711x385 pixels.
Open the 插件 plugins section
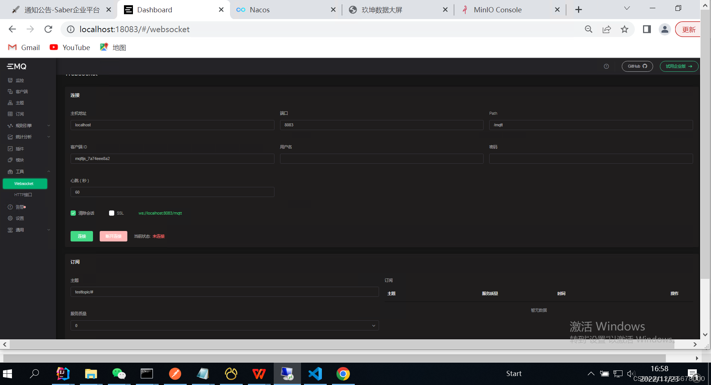(x=20, y=148)
